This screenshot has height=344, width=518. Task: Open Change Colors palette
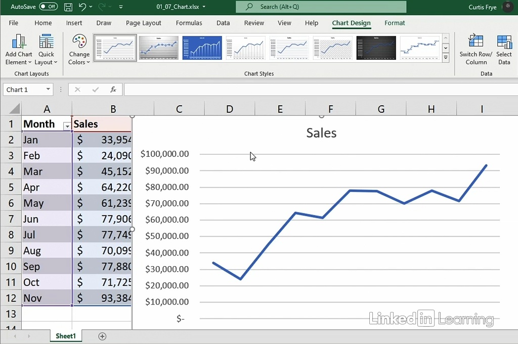[x=79, y=50]
